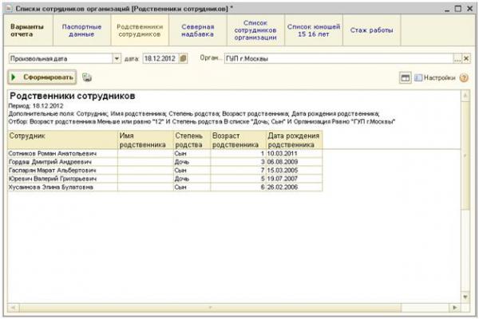Close the report window
The height and width of the screenshot is (319, 479).
(x=470, y=9)
